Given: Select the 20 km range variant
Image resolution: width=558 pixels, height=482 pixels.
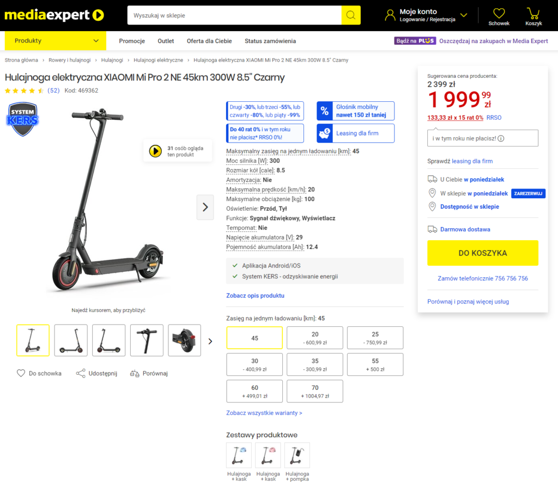Looking at the screenshot, I should [315, 338].
